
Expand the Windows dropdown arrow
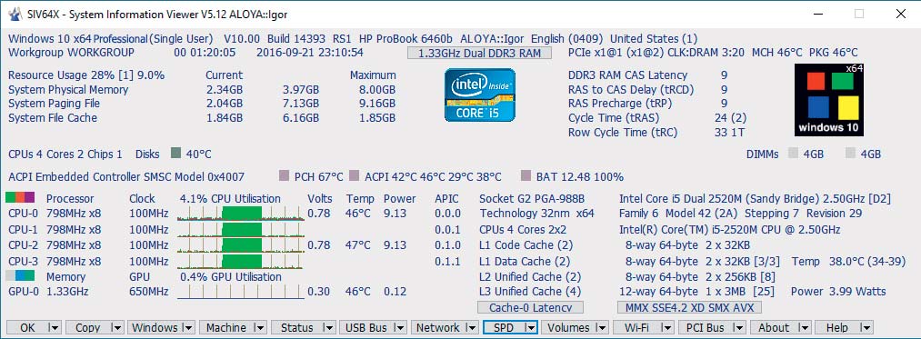(x=188, y=328)
